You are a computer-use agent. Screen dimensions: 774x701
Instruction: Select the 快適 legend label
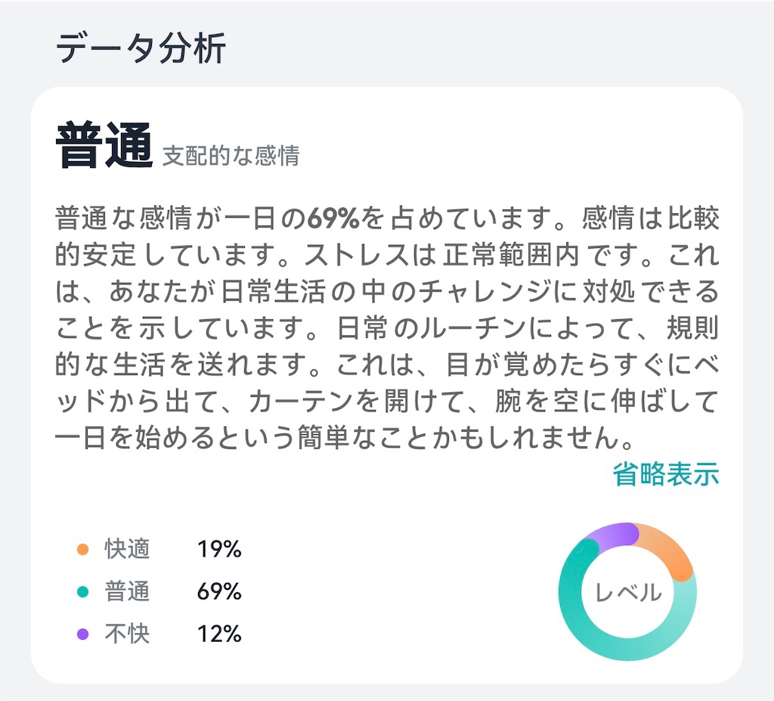[127, 550]
